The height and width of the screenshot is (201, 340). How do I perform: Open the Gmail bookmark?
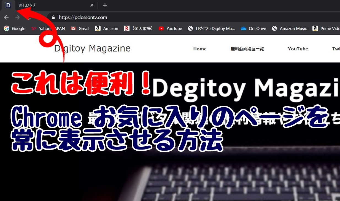click(80, 28)
